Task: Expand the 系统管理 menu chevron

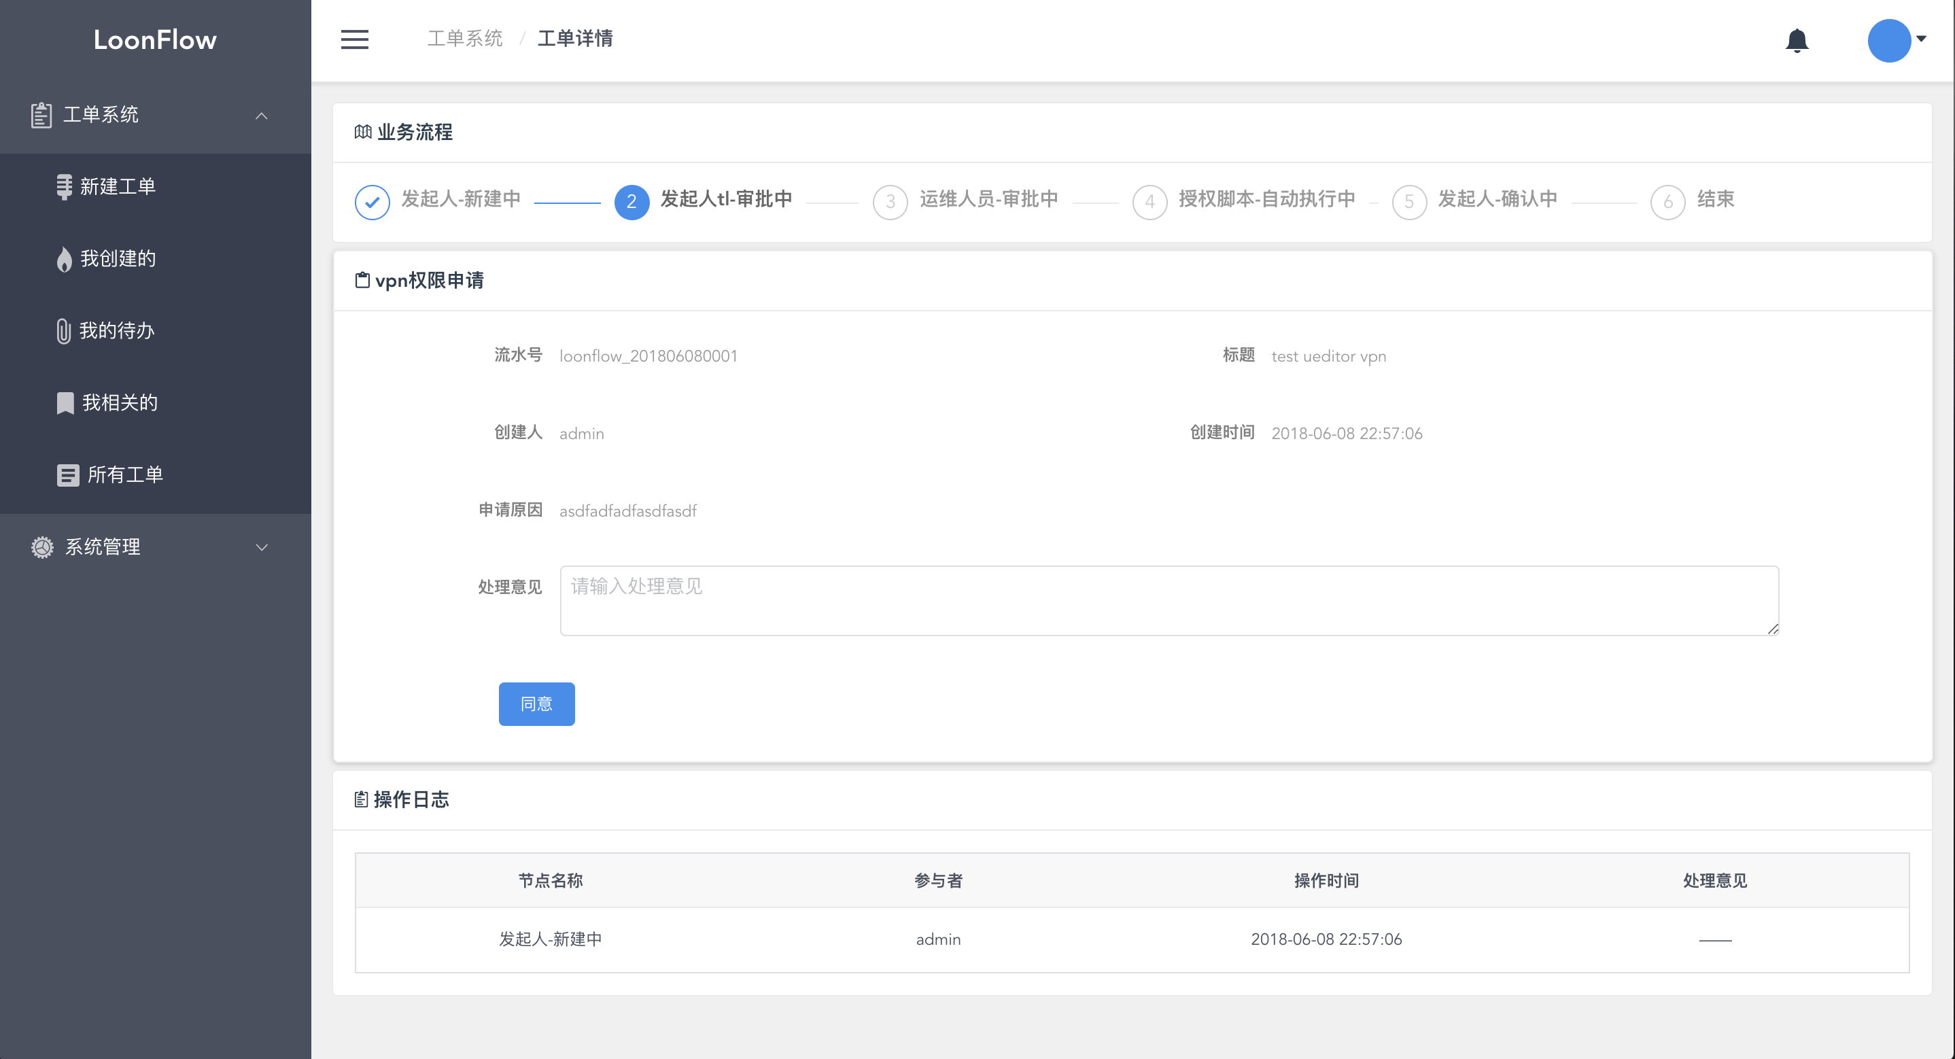Action: coord(262,547)
